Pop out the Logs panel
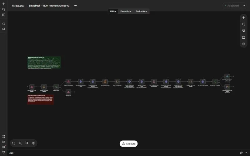250x156 pixels. point(241,153)
